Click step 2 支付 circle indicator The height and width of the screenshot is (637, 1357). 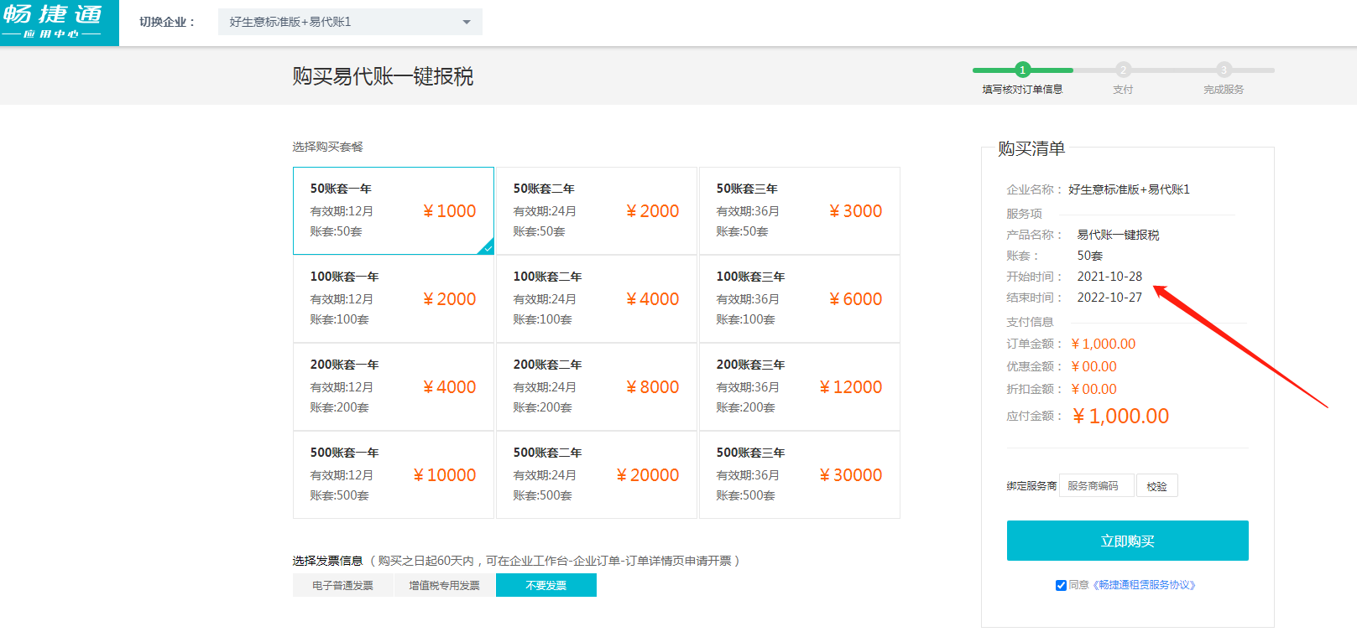(1123, 70)
